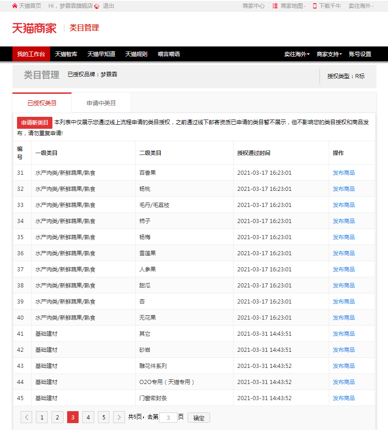Go to 天猫早知道
Image resolution: width=388 pixels, height=430 pixels.
(101, 54)
